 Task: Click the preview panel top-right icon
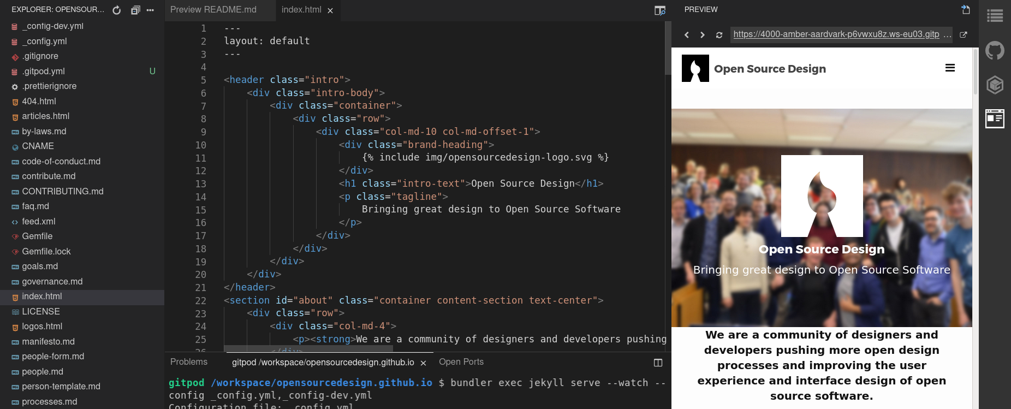tap(966, 9)
